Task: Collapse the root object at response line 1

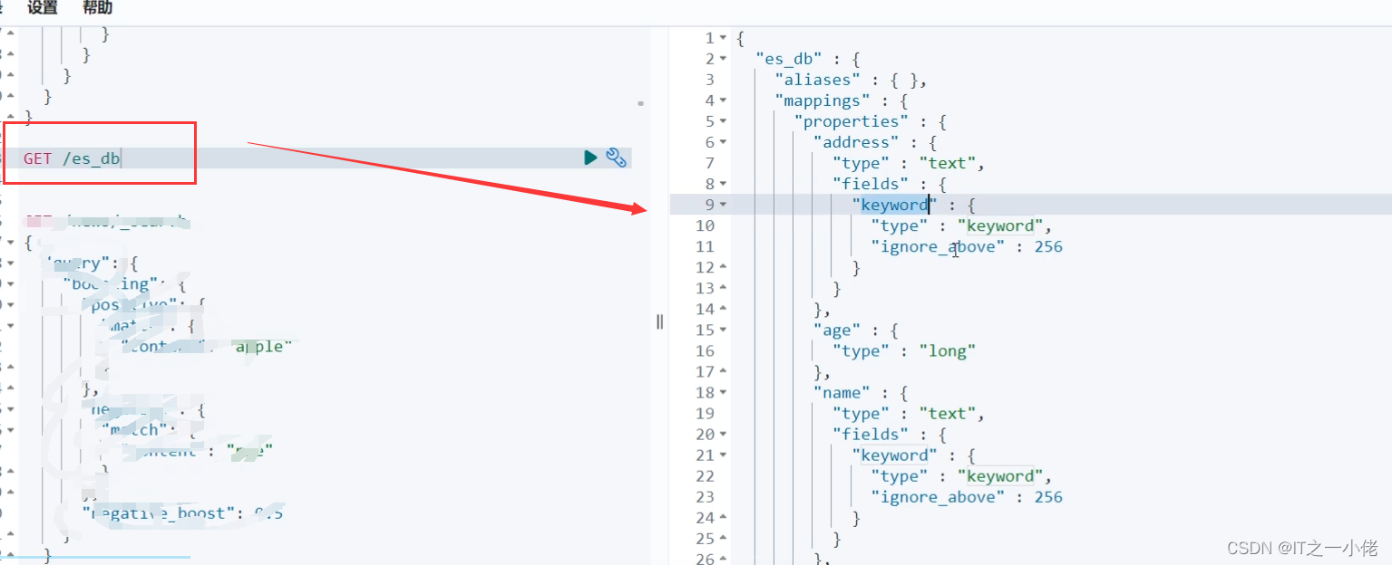Action: pyautogui.click(x=723, y=38)
